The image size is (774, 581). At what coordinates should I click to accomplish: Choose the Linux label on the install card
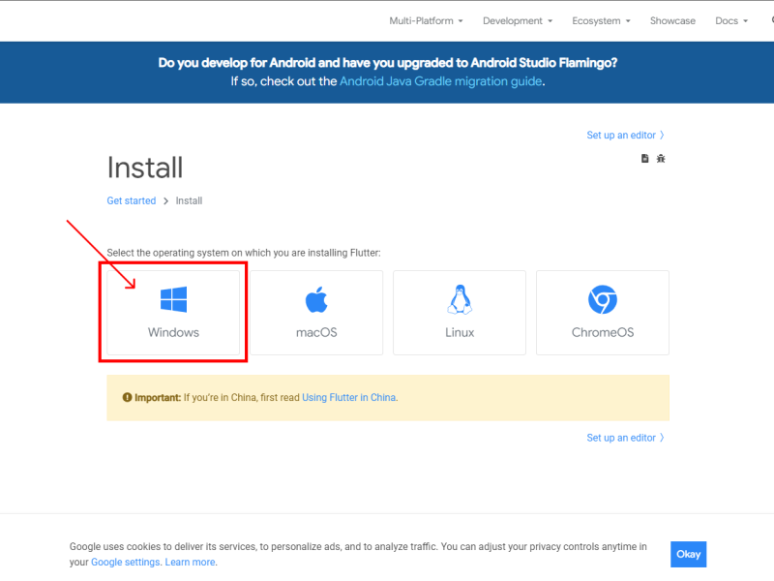tap(460, 332)
